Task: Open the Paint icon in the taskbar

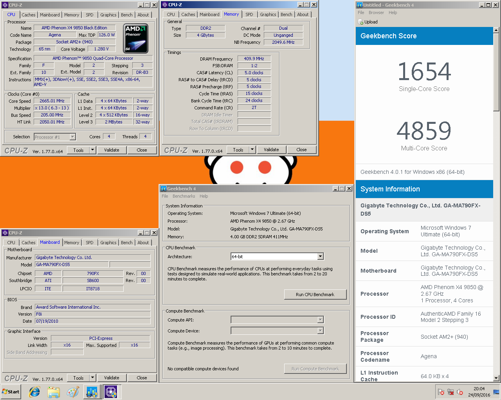Action: [72, 392]
